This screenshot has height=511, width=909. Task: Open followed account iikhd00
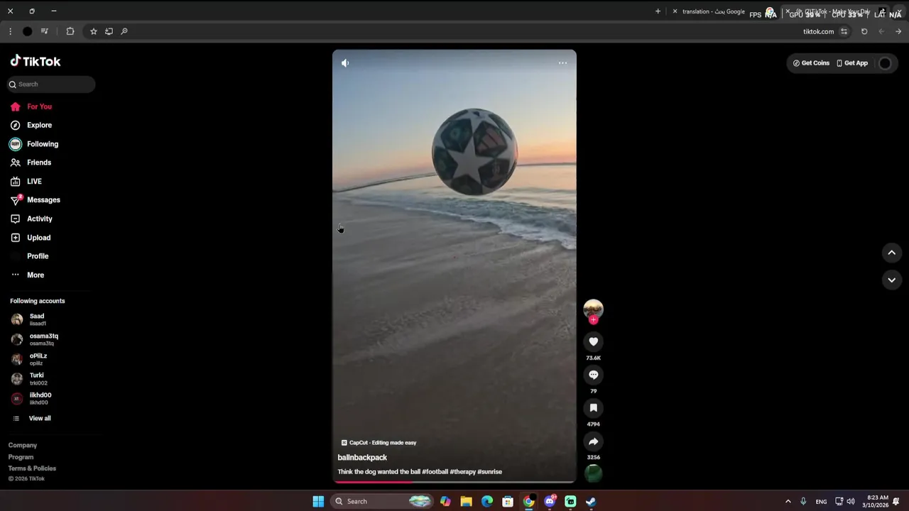tap(31, 399)
